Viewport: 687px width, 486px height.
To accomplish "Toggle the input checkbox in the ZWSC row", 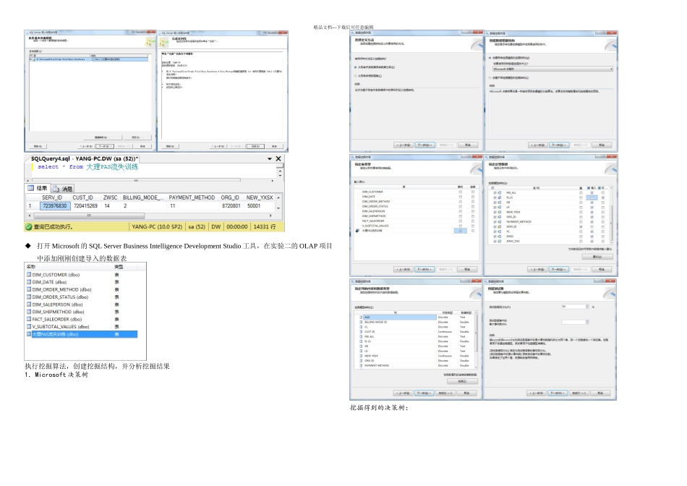I will pos(592,236).
